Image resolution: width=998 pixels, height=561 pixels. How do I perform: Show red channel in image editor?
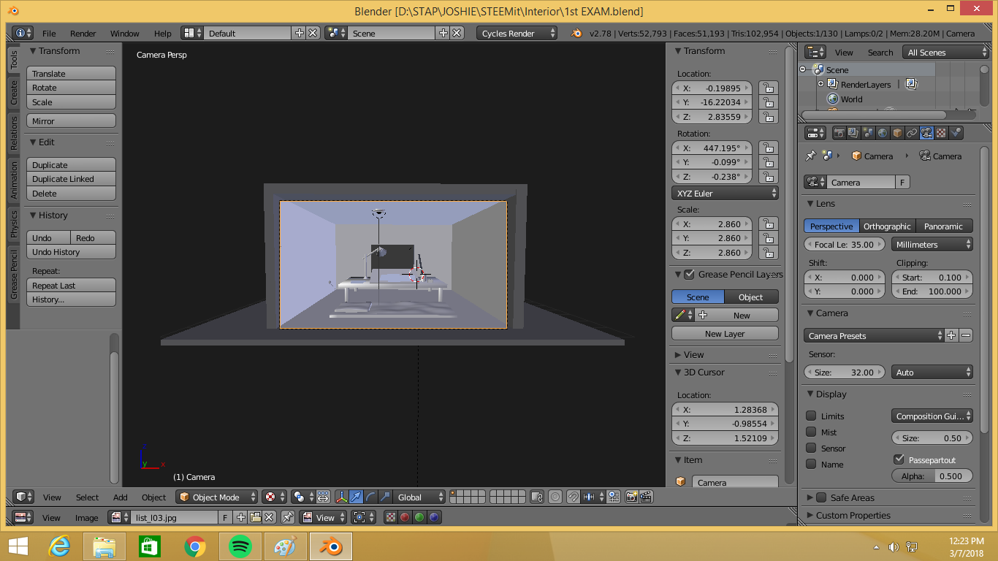click(405, 517)
